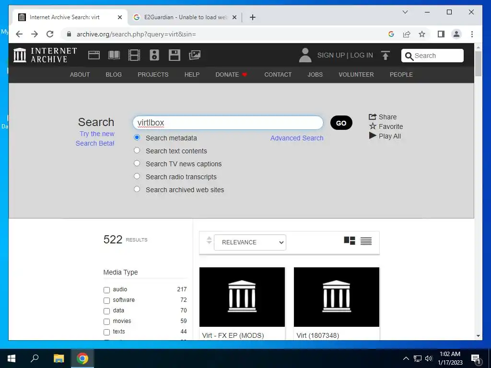Switch to list view icon
Image resolution: width=491 pixels, height=368 pixels.
(x=366, y=241)
